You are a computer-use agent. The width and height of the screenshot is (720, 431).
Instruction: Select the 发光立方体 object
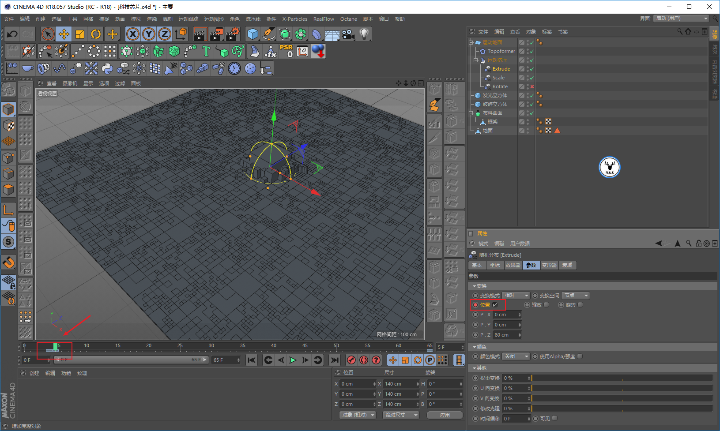tap(495, 95)
